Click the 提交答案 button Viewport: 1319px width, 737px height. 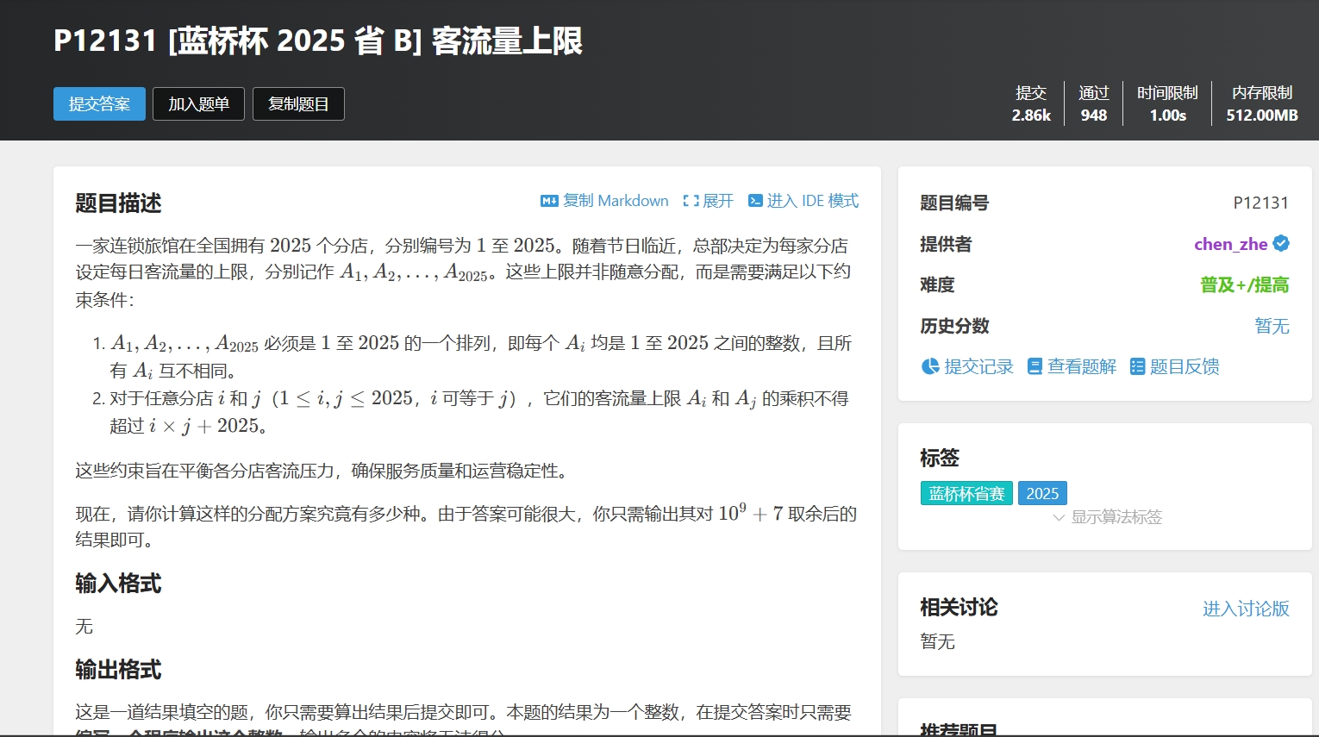coord(99,104)
